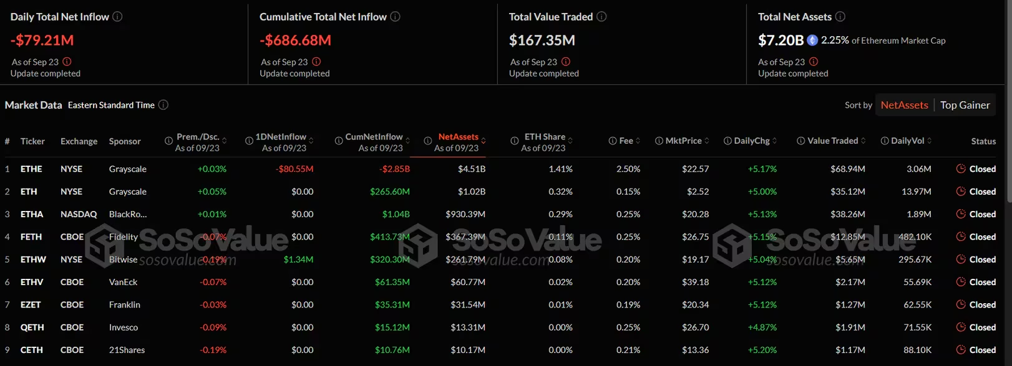
Task: Click the $167.35M total value traded figure
Action: (x=542, y=40)
